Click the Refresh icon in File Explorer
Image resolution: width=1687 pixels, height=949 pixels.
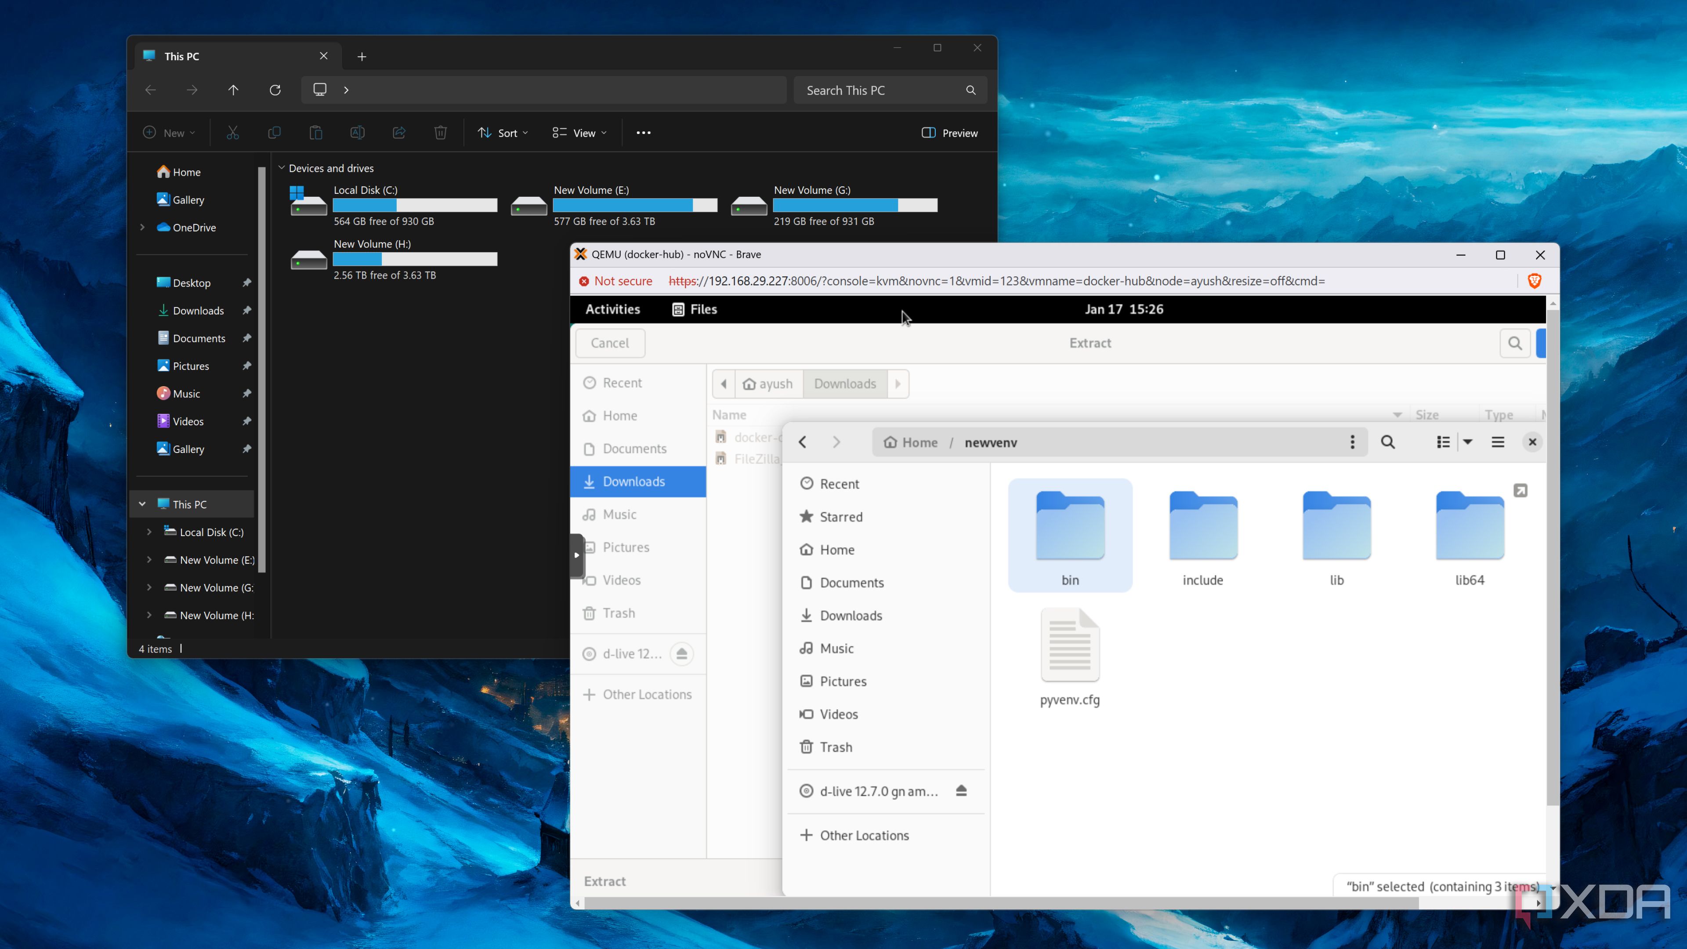pyautogui.click(x=275, y=90)
